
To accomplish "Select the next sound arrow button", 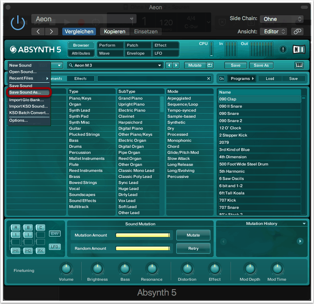I will click(176, 65).
